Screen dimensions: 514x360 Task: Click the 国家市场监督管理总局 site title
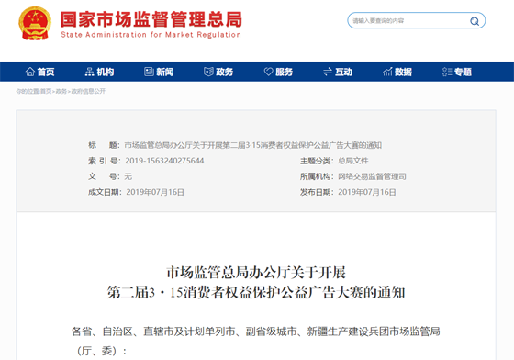(x=151, y=19)
